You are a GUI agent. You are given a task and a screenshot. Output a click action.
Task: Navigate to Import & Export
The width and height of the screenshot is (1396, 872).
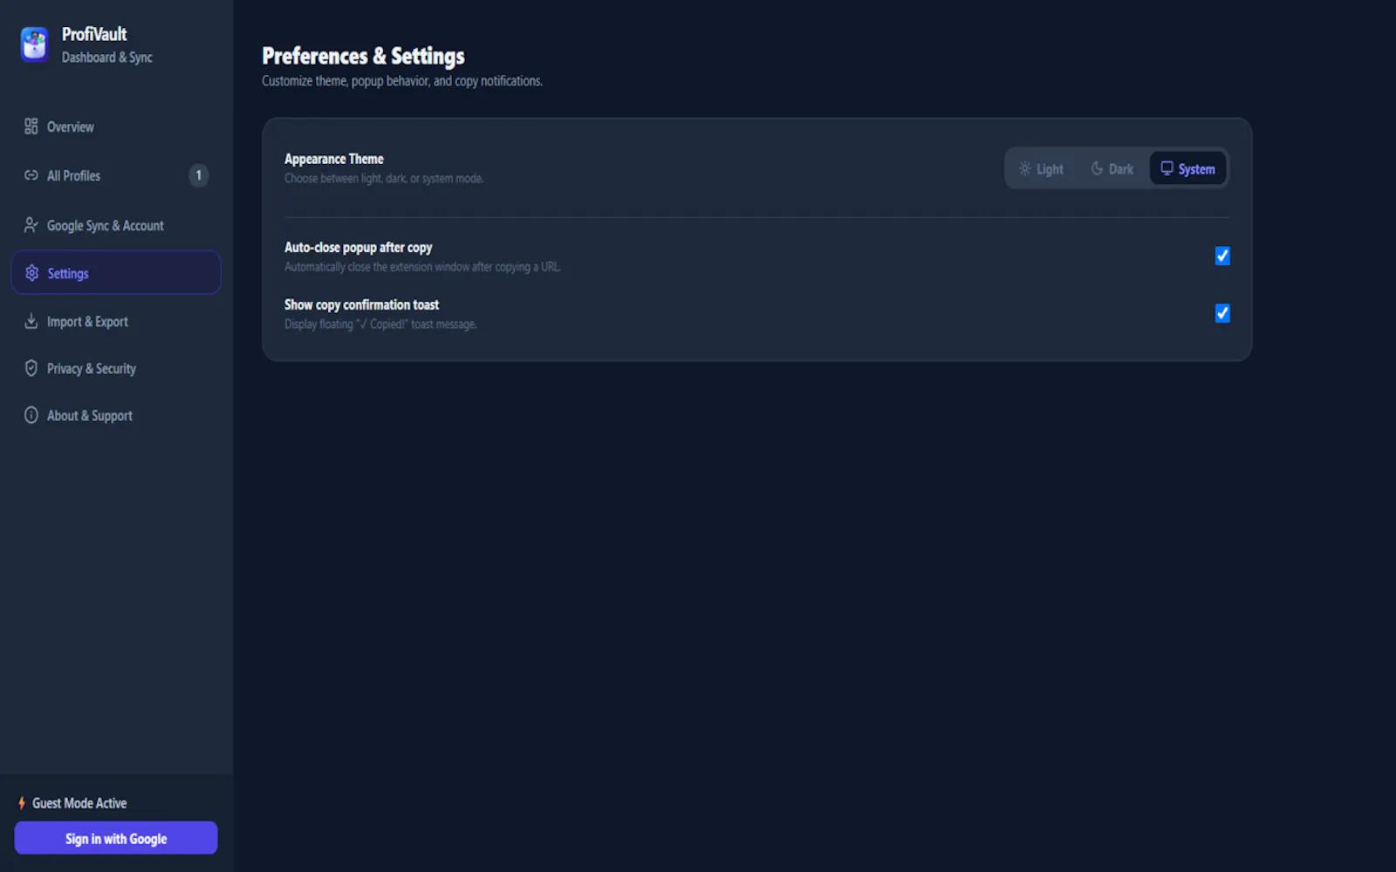coord(116,321)
